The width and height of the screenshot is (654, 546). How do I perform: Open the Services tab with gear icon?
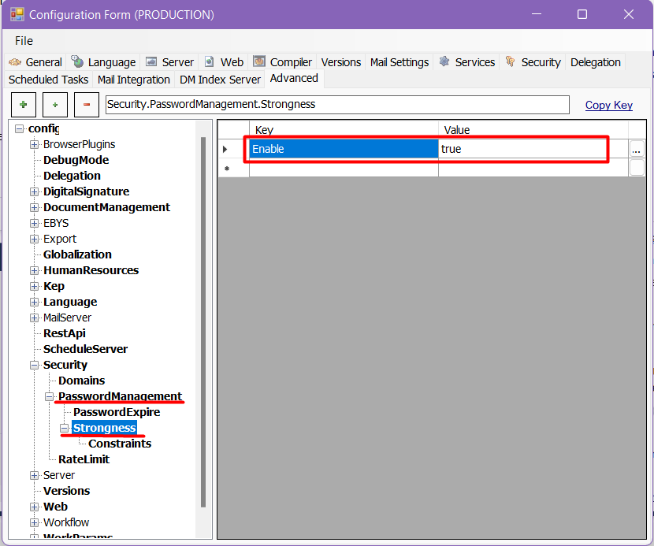tap(466, 62)
